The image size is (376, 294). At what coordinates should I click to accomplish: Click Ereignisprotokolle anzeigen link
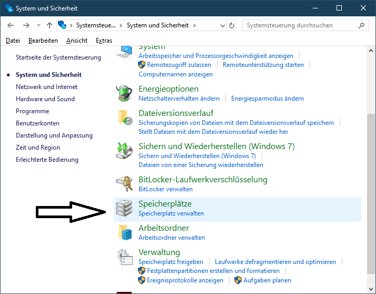[x=185, y=280]
